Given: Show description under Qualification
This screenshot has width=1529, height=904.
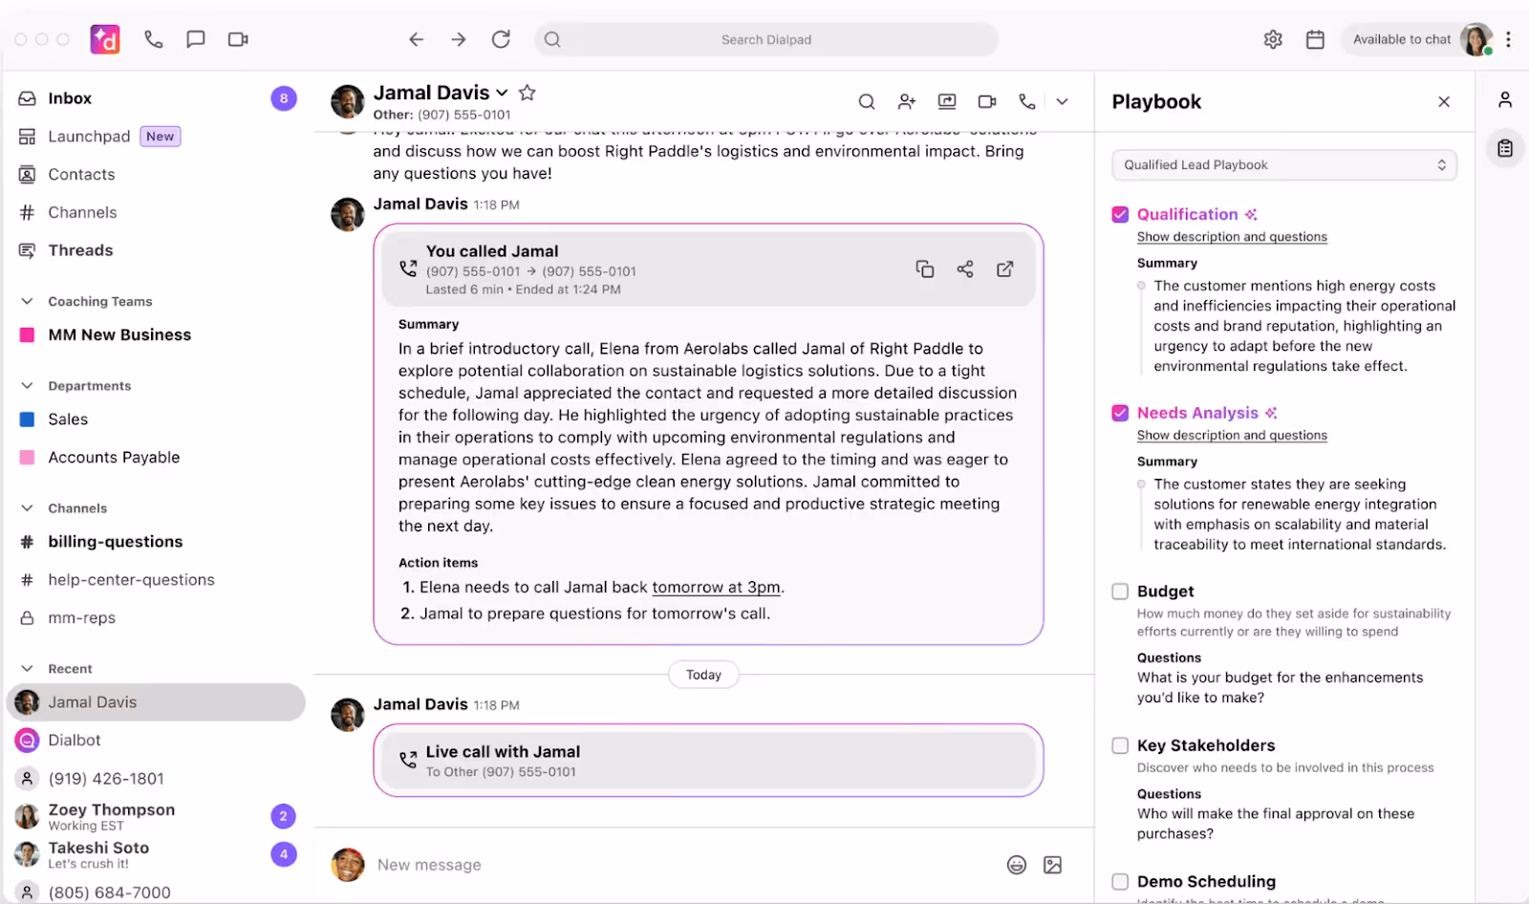Looking at the screenshot, I should [x=1232, y=237].
